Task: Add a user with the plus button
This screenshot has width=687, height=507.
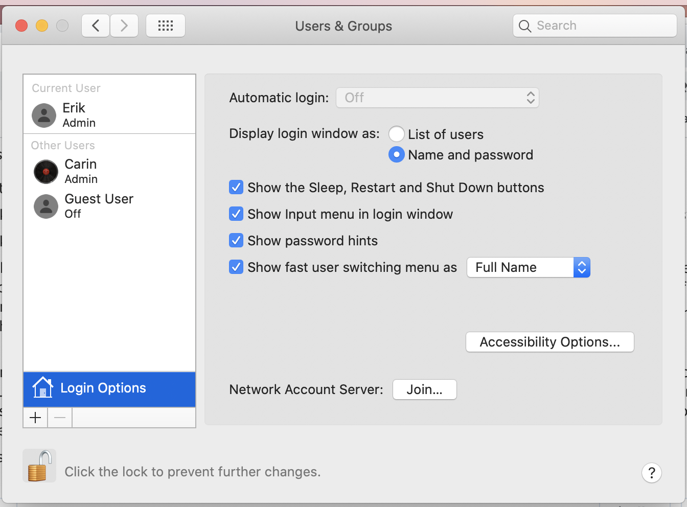Action: (x=35, y=418)
